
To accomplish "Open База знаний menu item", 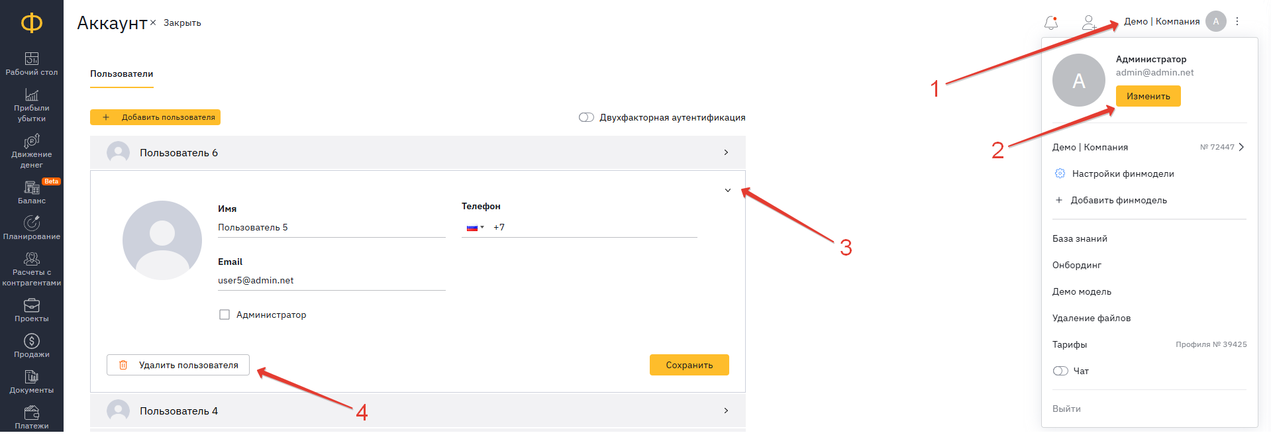I will point(1080,238).
